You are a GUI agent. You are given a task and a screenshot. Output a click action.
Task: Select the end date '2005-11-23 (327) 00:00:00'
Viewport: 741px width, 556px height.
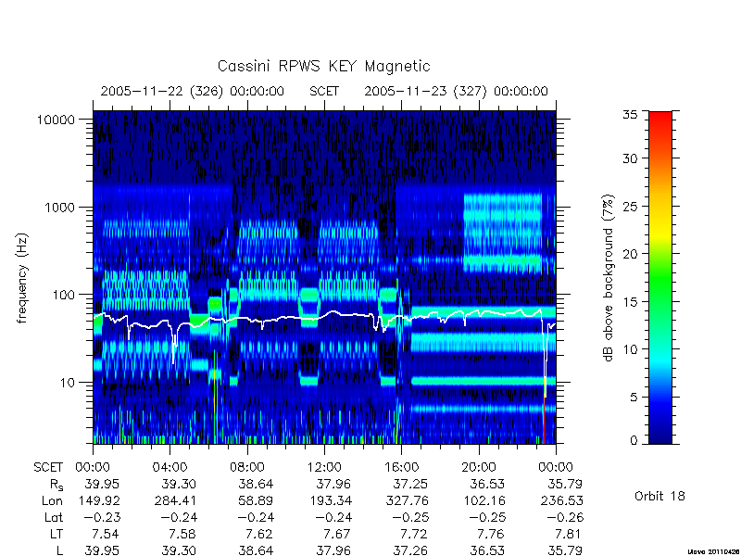(456, 91)
